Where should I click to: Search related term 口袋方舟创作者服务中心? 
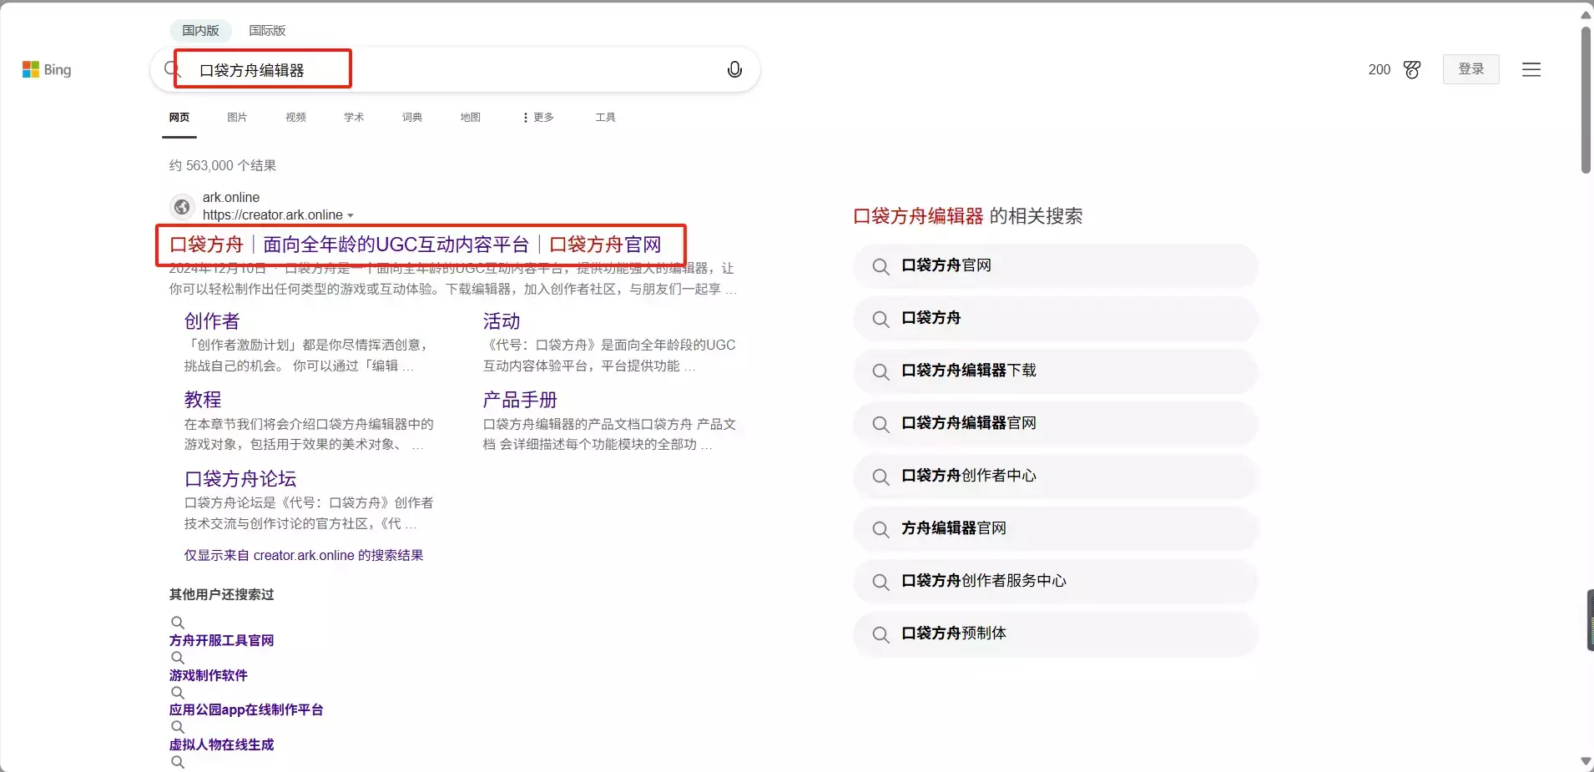pos(1055,582)
